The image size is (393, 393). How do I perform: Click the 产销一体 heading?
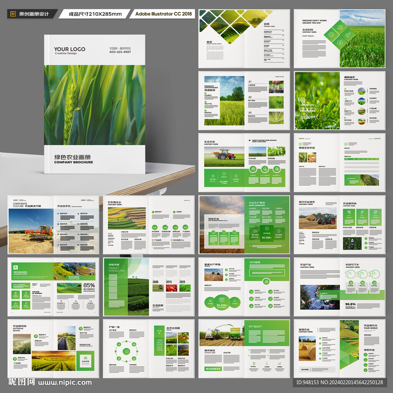114,327
